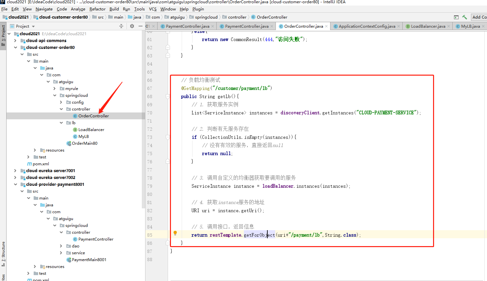Toggle fold marker at line 63
The height and width of the screenshot is (281, 487).
click(168, 56)
